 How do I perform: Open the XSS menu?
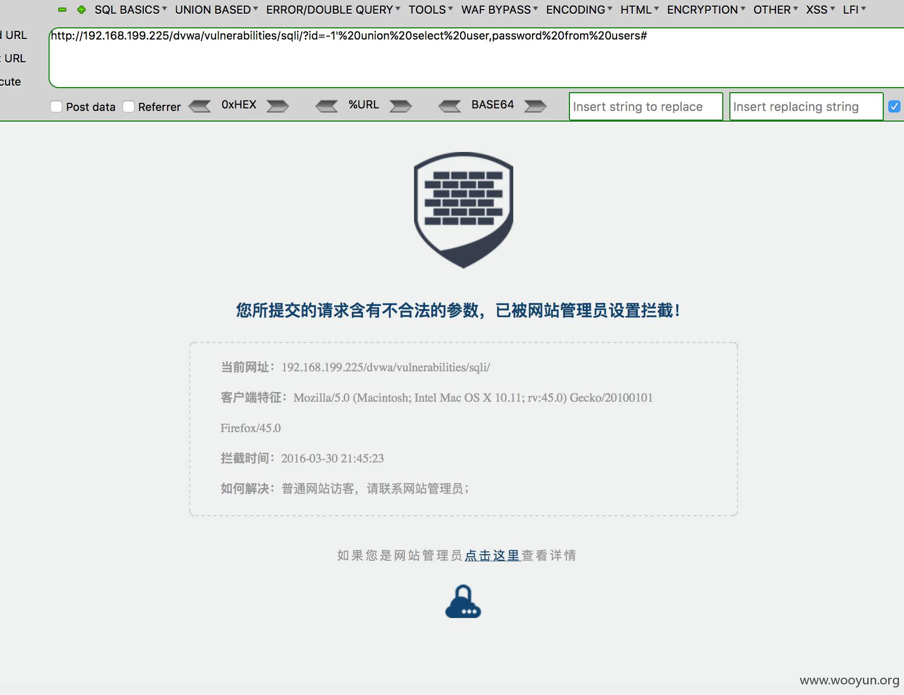820,10
